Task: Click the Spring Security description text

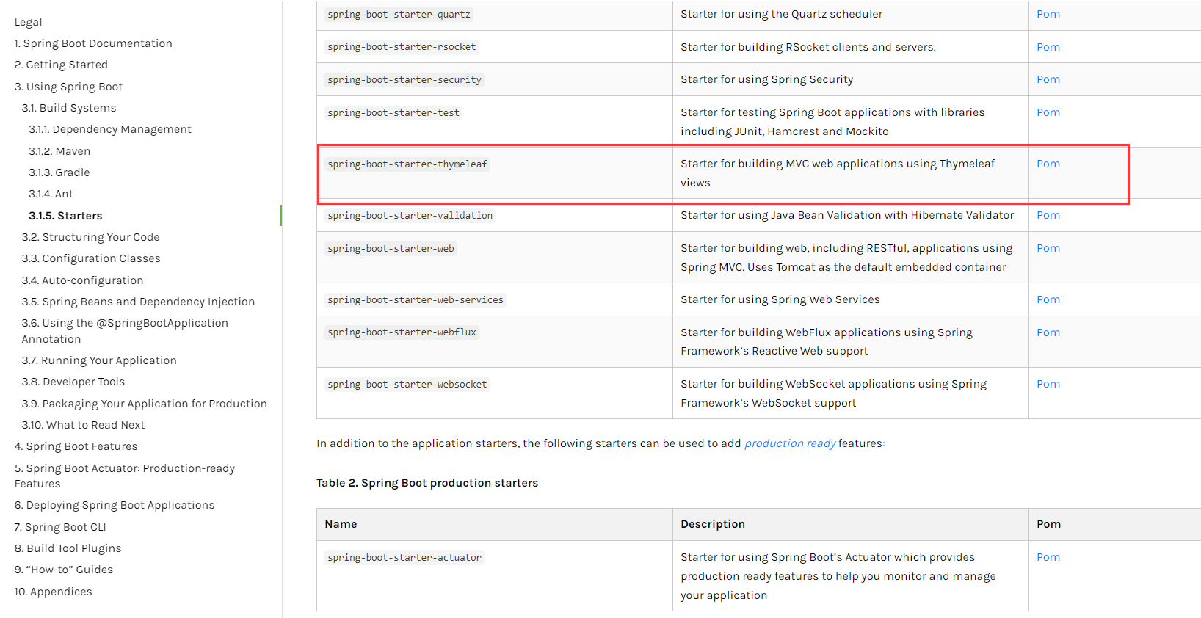Action: click(x=767, y=79)
